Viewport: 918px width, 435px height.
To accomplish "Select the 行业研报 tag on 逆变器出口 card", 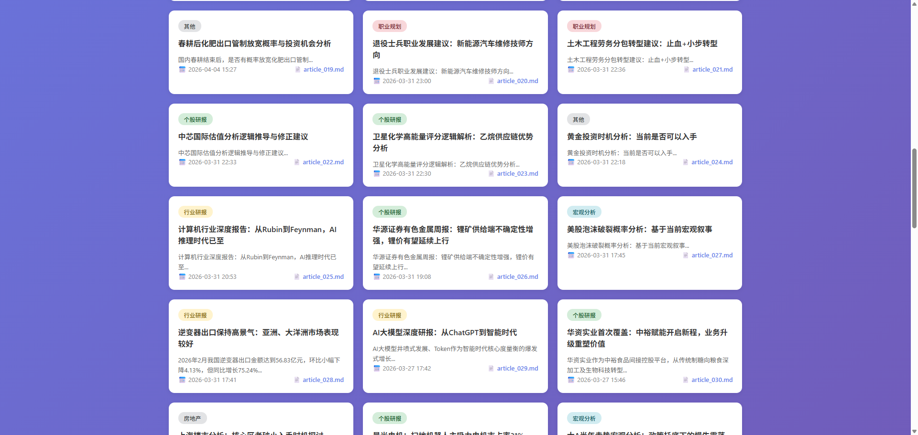I will (195, 315).
